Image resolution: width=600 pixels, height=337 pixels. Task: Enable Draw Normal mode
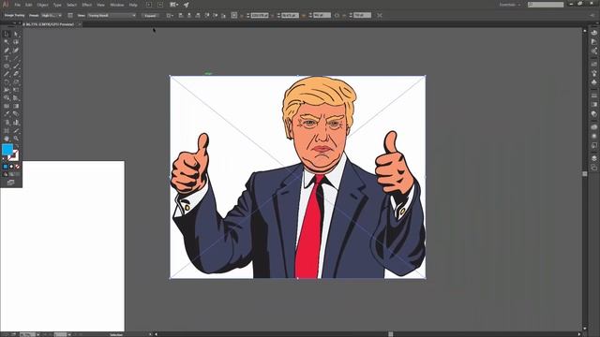point(6,174)
